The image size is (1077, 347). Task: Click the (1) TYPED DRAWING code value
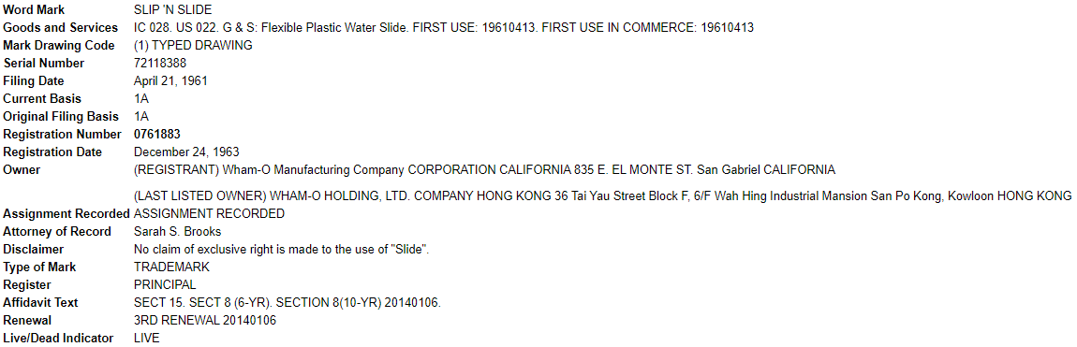coord(193,46)
